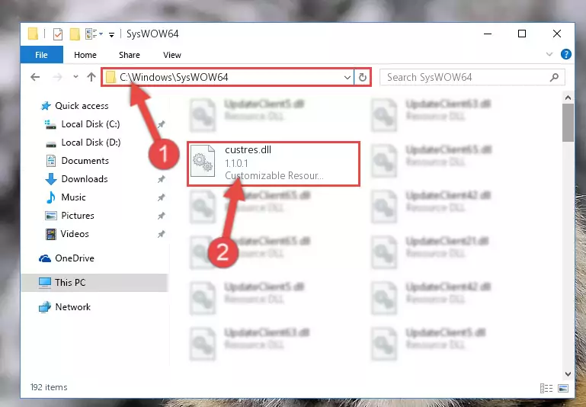Minimize the SysWOW64 window
The width and height of the screenshot is (586, 407).
pos(488,34)
